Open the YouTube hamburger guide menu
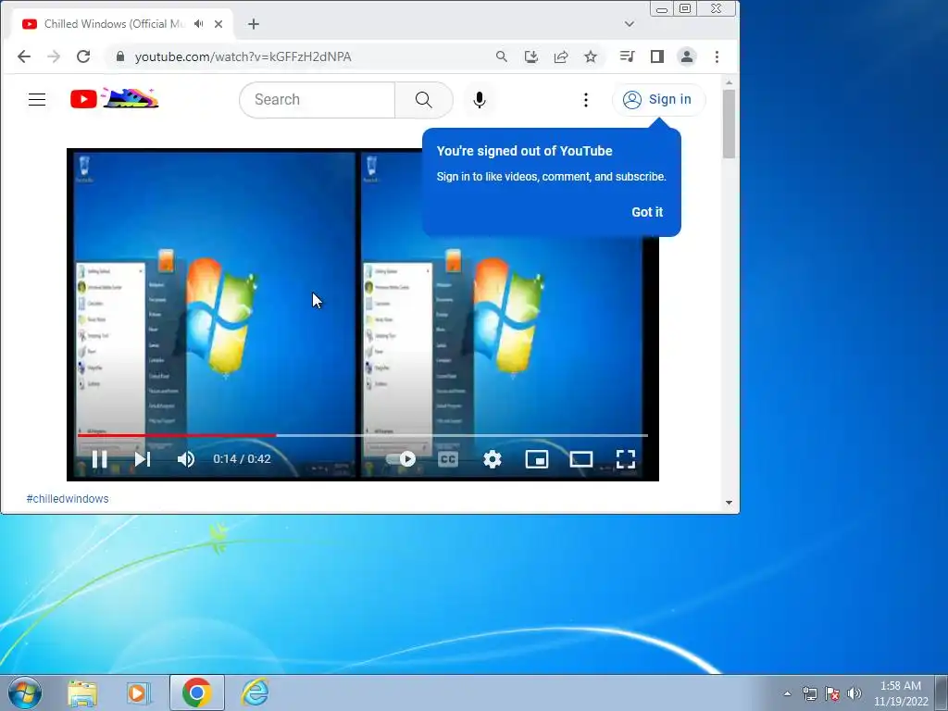This screenshot has width=948, height=711. click(37, 99)
